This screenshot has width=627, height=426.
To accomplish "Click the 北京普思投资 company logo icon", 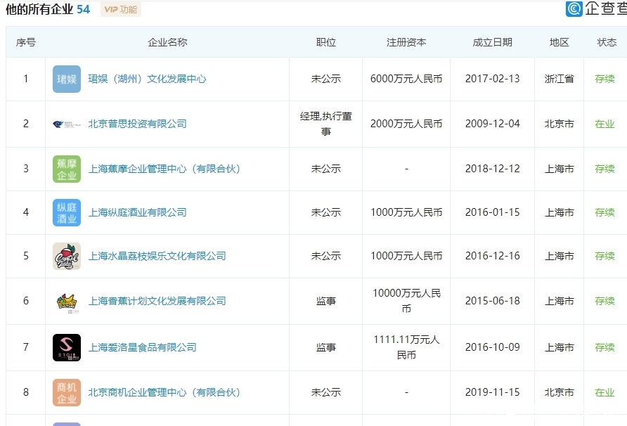I will 66,124.
